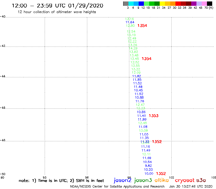This screenshot has width=216, height=189.
Task: Click the lavender color scale segment
Action: click(x=199, y=3)
